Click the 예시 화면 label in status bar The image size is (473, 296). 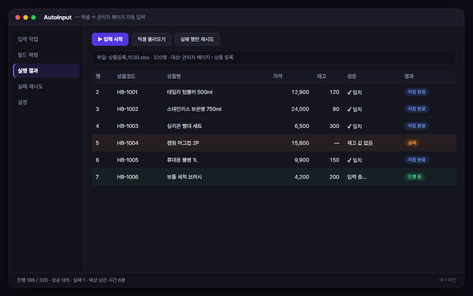coord(447,280)
